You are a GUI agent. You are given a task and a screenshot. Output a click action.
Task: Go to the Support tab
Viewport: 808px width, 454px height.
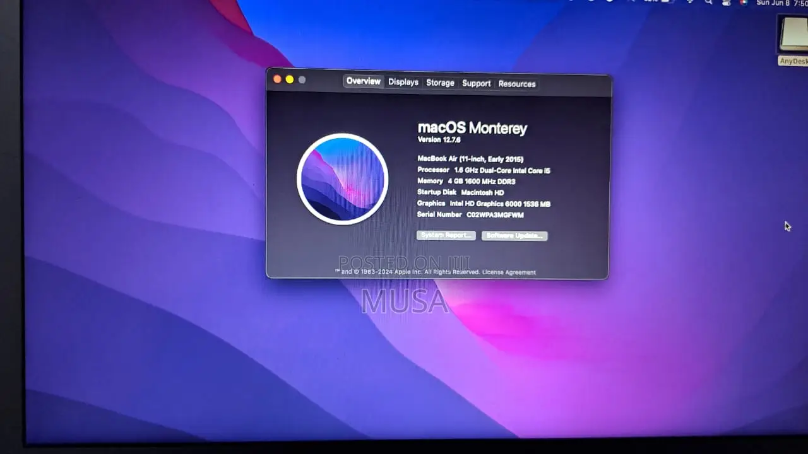[476, 83]
